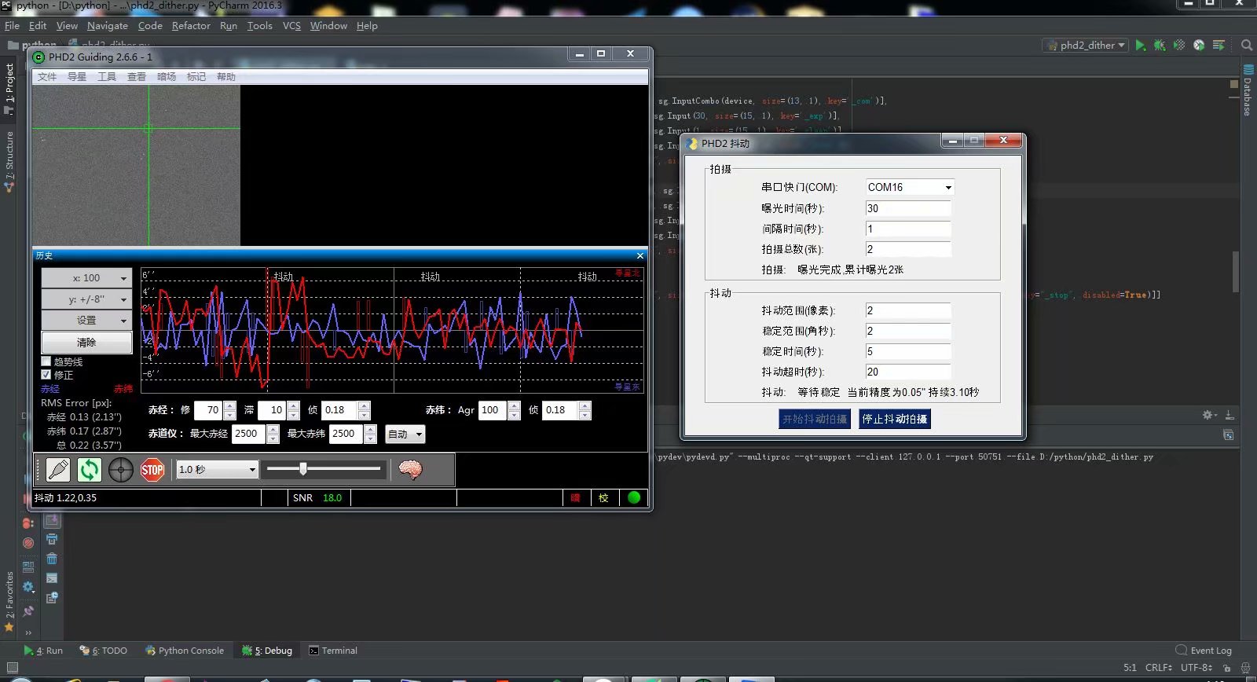
Task: Open the 6: TODO tool window
Action: 104,651
